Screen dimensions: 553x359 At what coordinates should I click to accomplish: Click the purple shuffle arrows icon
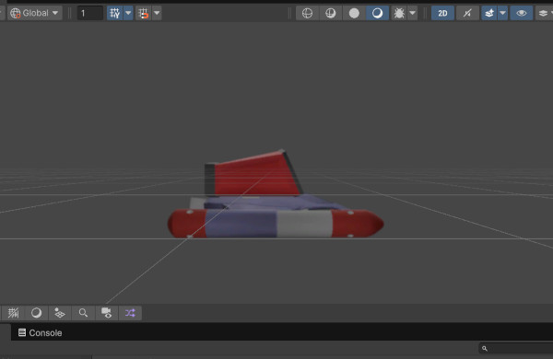(x=130, y=313)
